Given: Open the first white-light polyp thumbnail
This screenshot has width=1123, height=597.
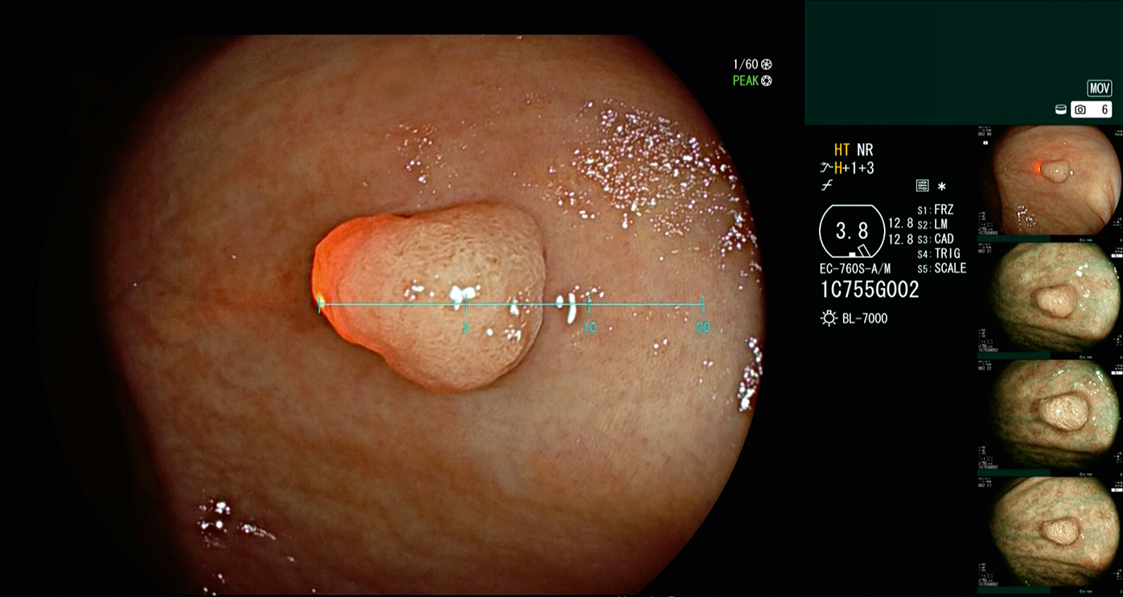Looking at the screenshot, I should [x=1049, y=179].
